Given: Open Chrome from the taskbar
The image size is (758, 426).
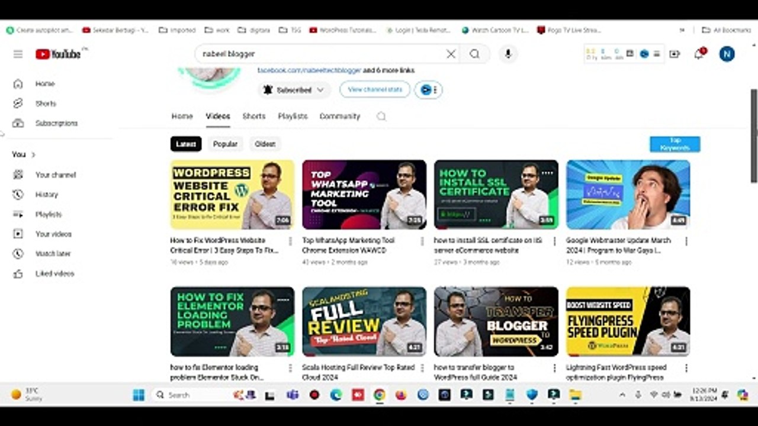Looking at the screenshot, I should pos(379,395).
